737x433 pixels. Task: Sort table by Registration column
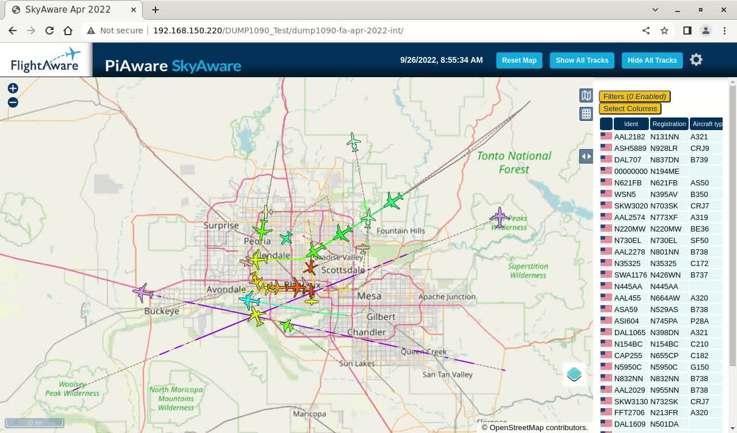[669, 124]
